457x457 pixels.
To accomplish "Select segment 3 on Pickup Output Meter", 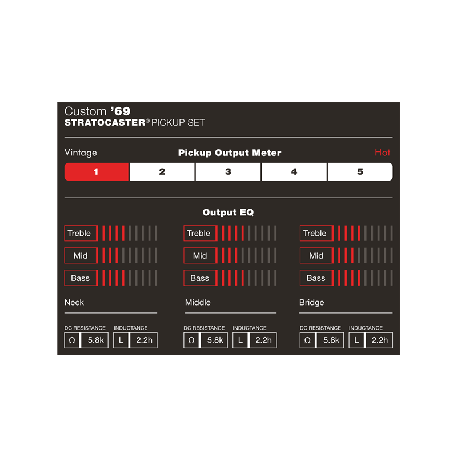I will tap(228, 171).
